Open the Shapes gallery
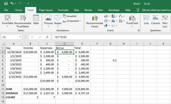171x104 pixels. point(58,21)
